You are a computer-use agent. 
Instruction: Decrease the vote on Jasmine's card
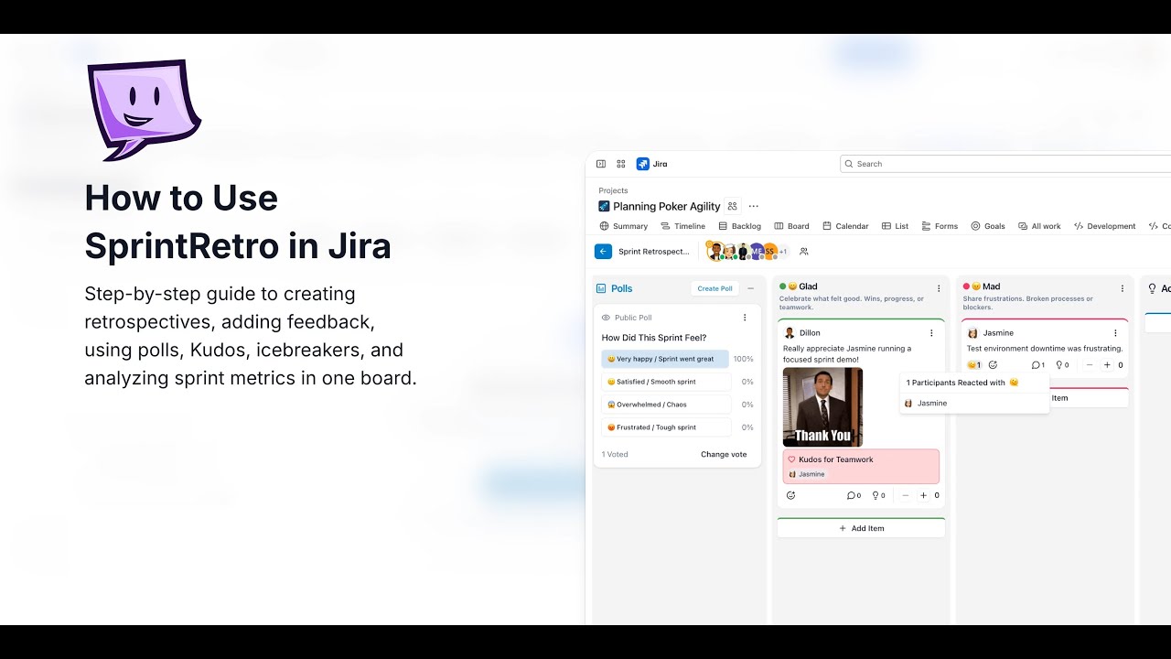[1090, 365]
